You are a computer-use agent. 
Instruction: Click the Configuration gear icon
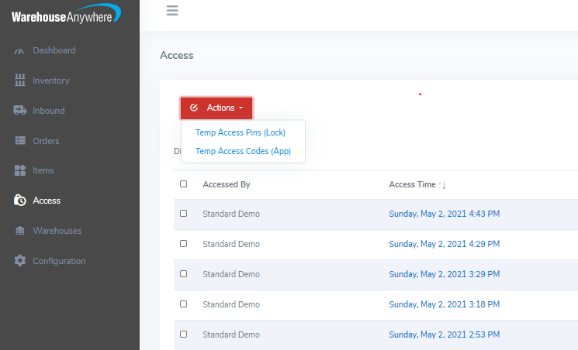pyautogui.click(x=20, y=261)
